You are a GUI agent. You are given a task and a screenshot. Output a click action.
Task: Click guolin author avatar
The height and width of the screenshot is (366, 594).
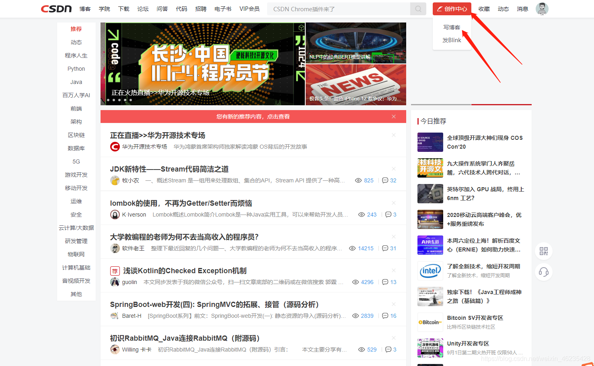(115, 282)
